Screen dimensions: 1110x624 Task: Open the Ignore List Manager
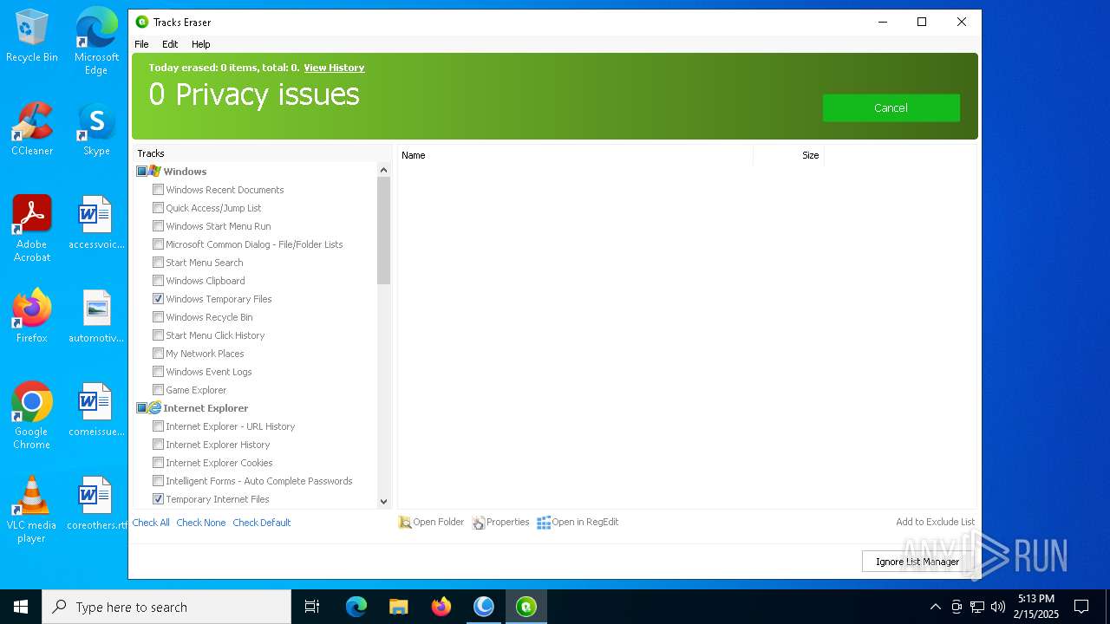click(917, 562)
